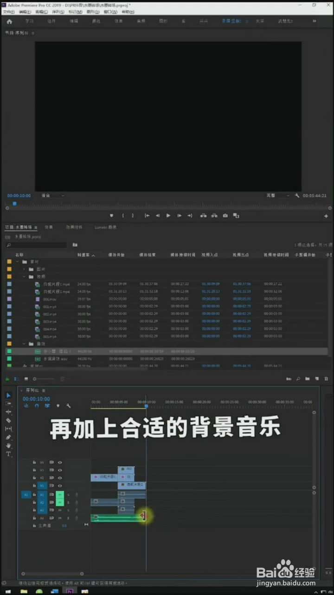Open the Program Monitor zoom level dropdown

[x=52, y=196]
